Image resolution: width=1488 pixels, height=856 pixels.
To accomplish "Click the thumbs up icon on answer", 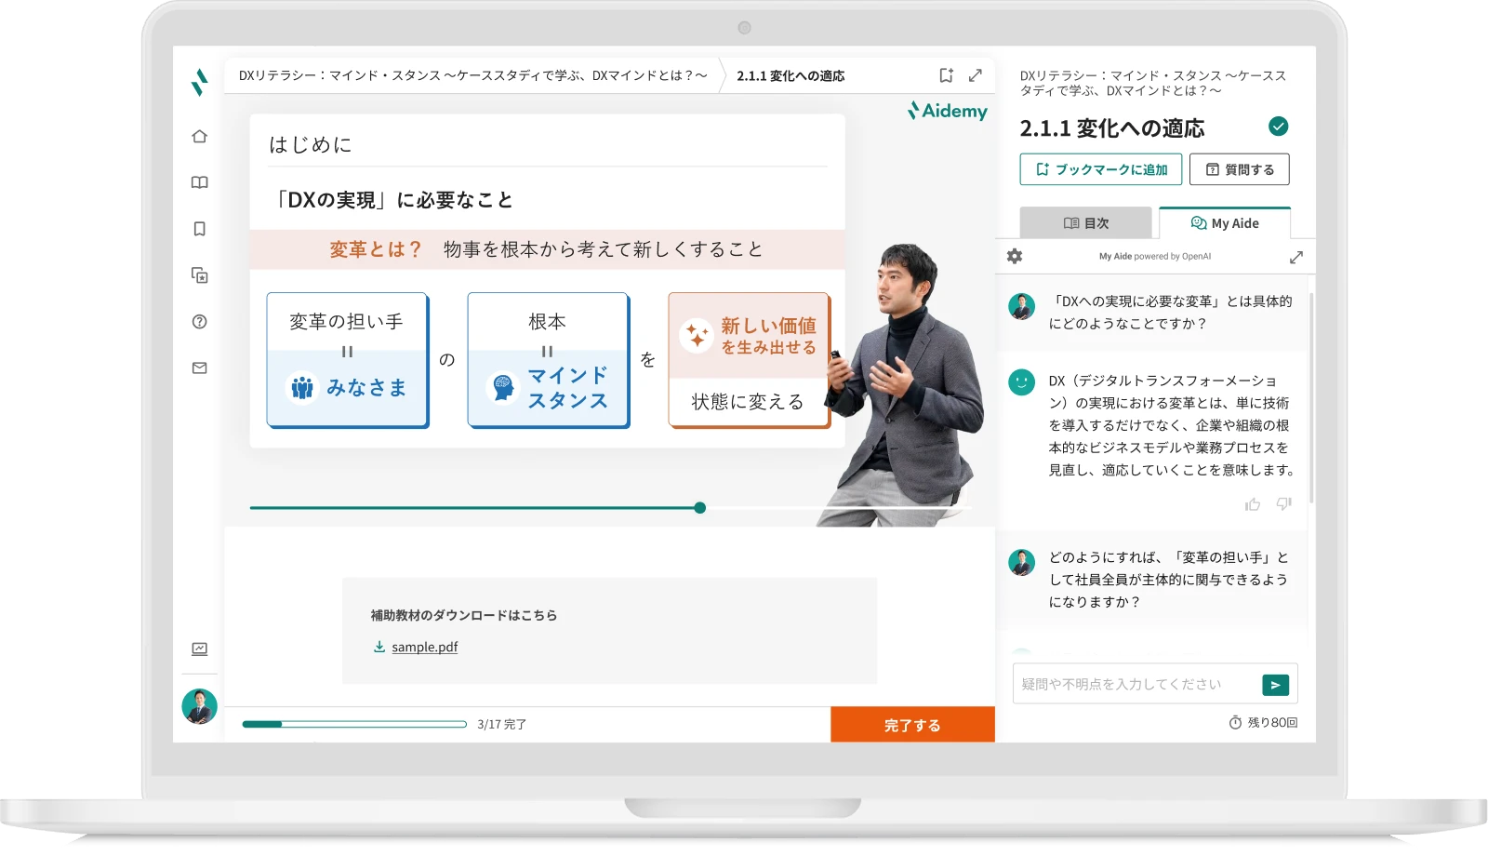I will (1253, 504).
